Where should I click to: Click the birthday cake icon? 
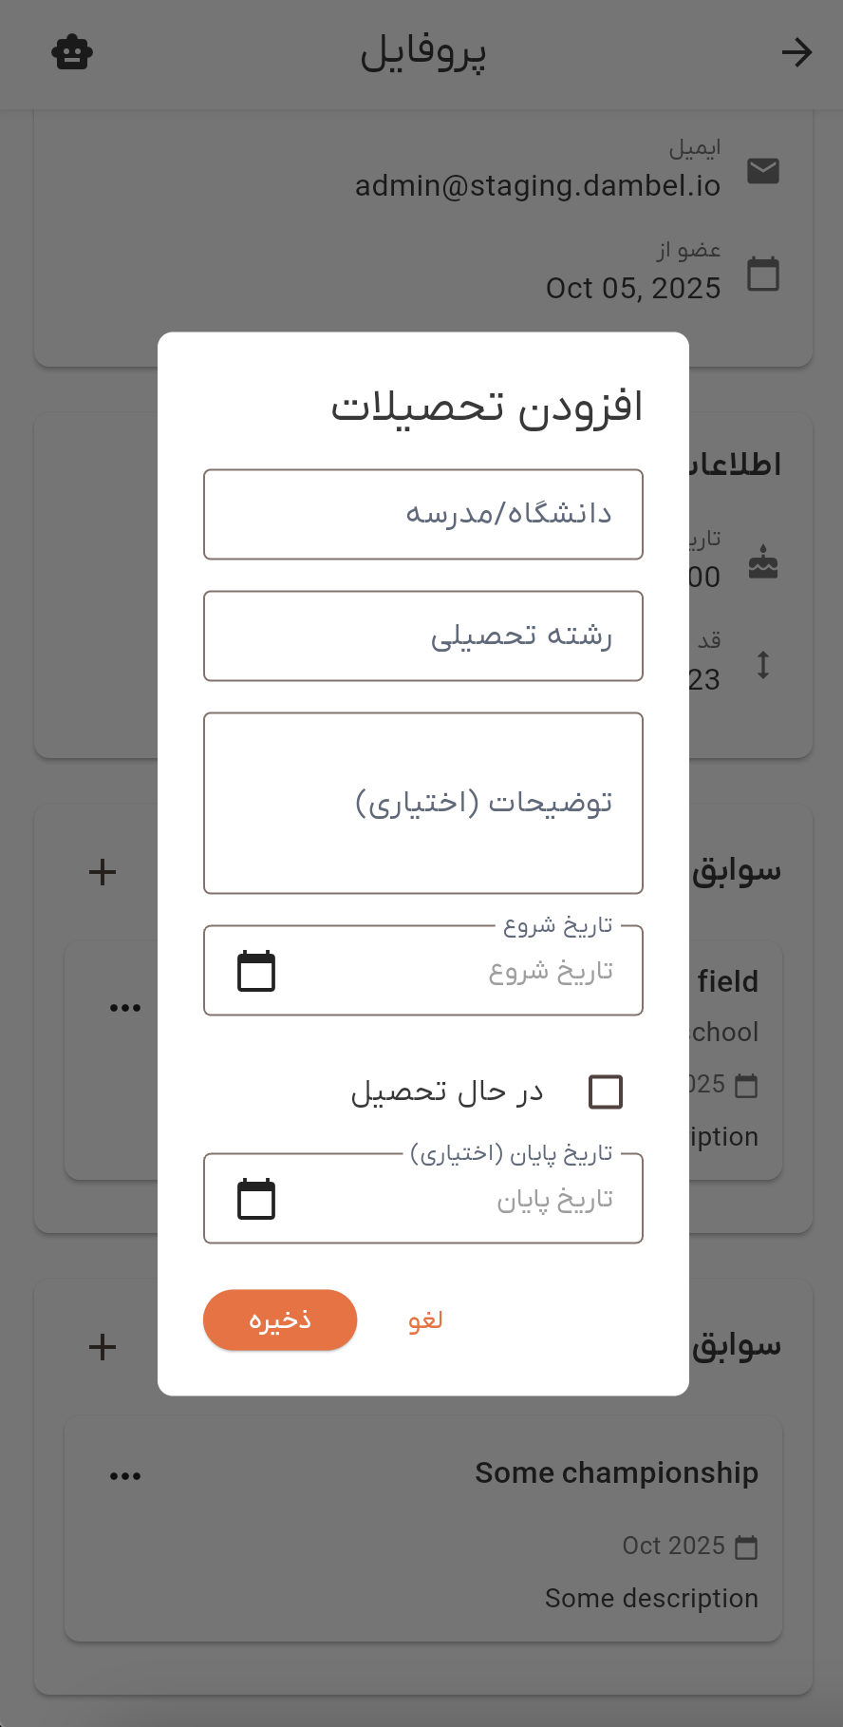[763, 562]
